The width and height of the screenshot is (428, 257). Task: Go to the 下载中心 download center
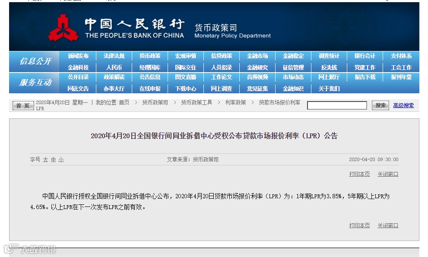pos(186,89)
